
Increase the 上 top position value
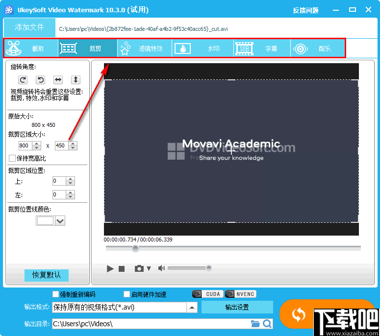(70, 179)
